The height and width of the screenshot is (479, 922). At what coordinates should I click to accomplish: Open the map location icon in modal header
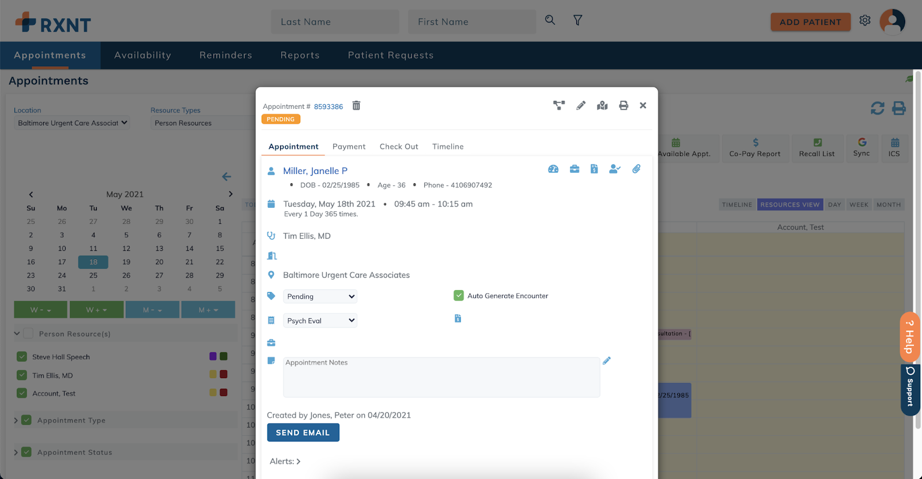click(602, 105)
